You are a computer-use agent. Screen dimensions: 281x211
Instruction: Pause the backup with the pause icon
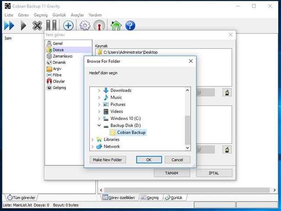pos(51,25)
